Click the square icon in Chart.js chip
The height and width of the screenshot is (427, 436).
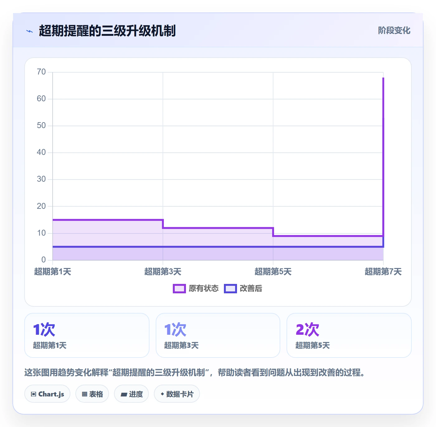tap(34, 394)
